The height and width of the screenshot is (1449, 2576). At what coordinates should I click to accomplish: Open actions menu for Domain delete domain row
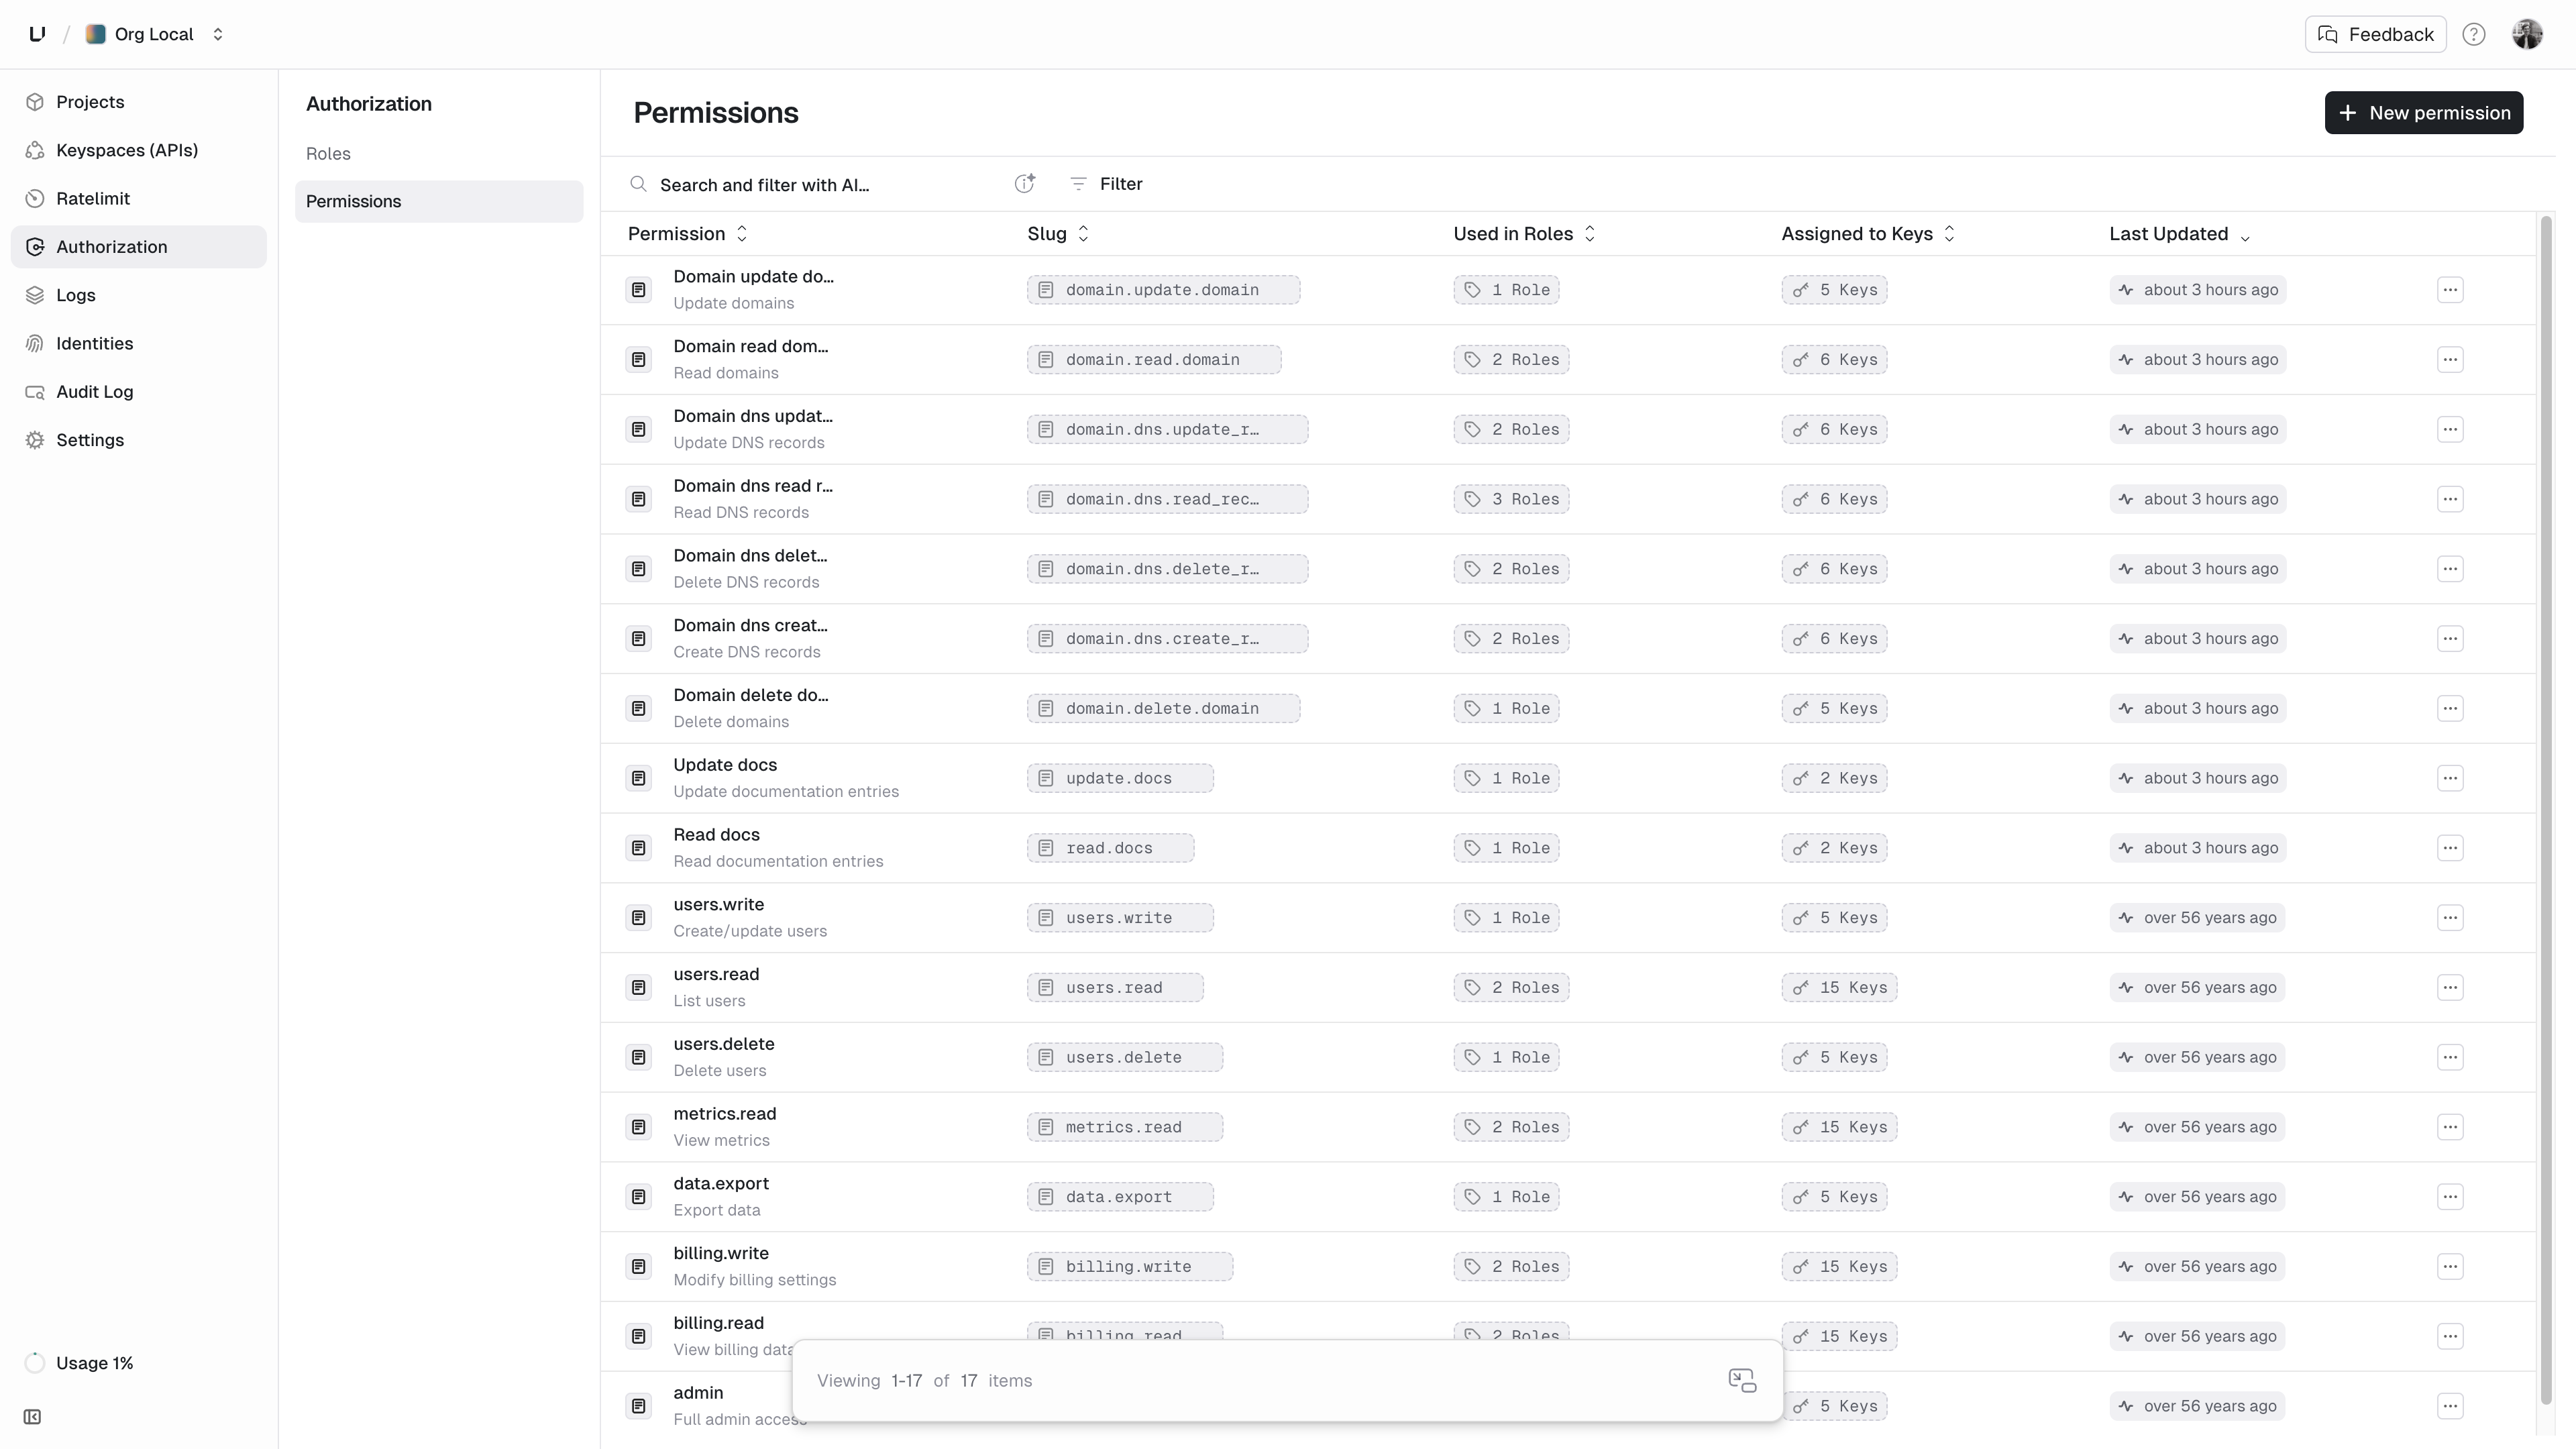pyautogui.click(x=2450, y=708)
